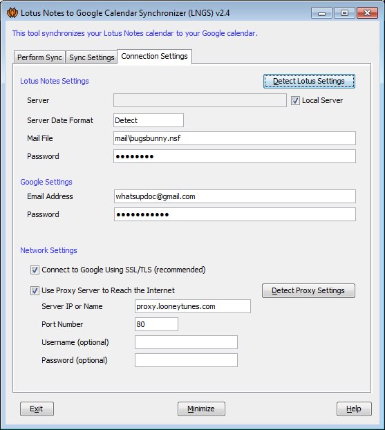Click the Detect Proxy Settings button
The width and height of the screenshot is (385, 430).
pyautogui.click(x=308, y=290)
